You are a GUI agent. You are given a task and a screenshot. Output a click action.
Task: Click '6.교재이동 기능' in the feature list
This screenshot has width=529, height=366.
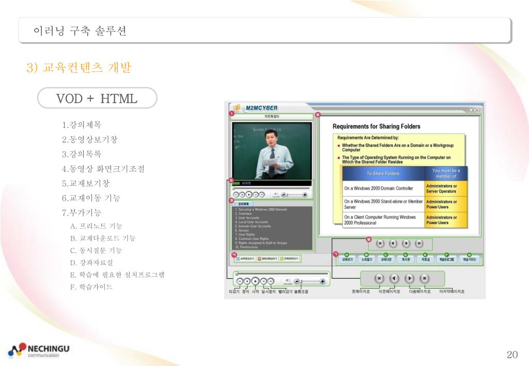(x=91, y=198)
